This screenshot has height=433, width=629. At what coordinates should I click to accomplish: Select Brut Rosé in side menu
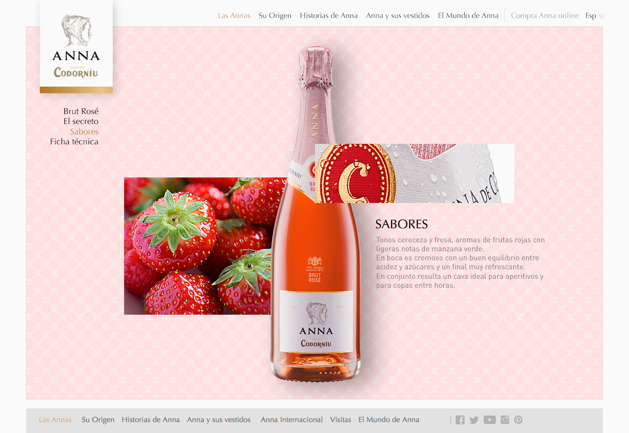(81, 111)
